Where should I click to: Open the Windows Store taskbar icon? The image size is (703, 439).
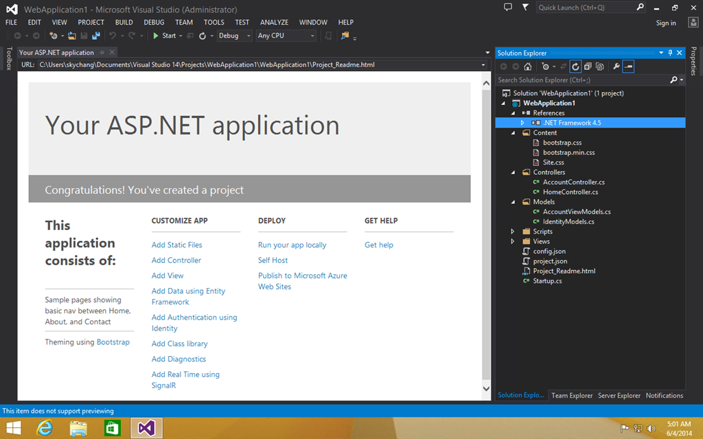click(112, 428)
